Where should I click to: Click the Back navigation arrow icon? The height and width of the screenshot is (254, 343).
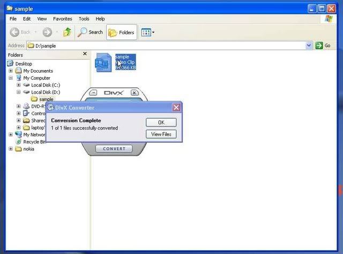pyautogui.click(x=15, y=32)
